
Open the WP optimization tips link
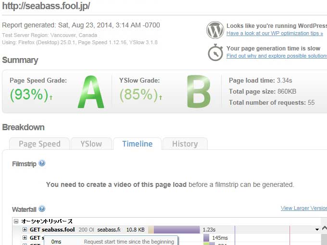pos(275,34)
